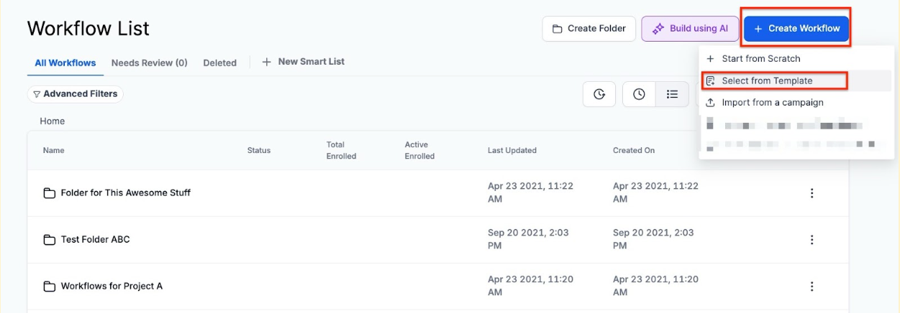
Task: Switch to Deleted tab
Action: [219, 63]
